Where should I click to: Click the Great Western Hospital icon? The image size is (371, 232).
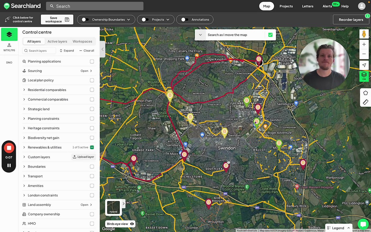click(297, 186)
